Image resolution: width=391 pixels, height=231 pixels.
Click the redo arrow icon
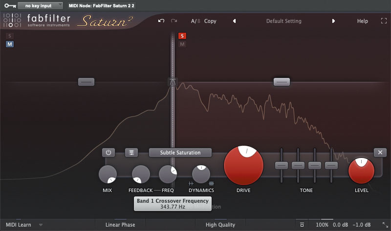[x=174, y=21]
